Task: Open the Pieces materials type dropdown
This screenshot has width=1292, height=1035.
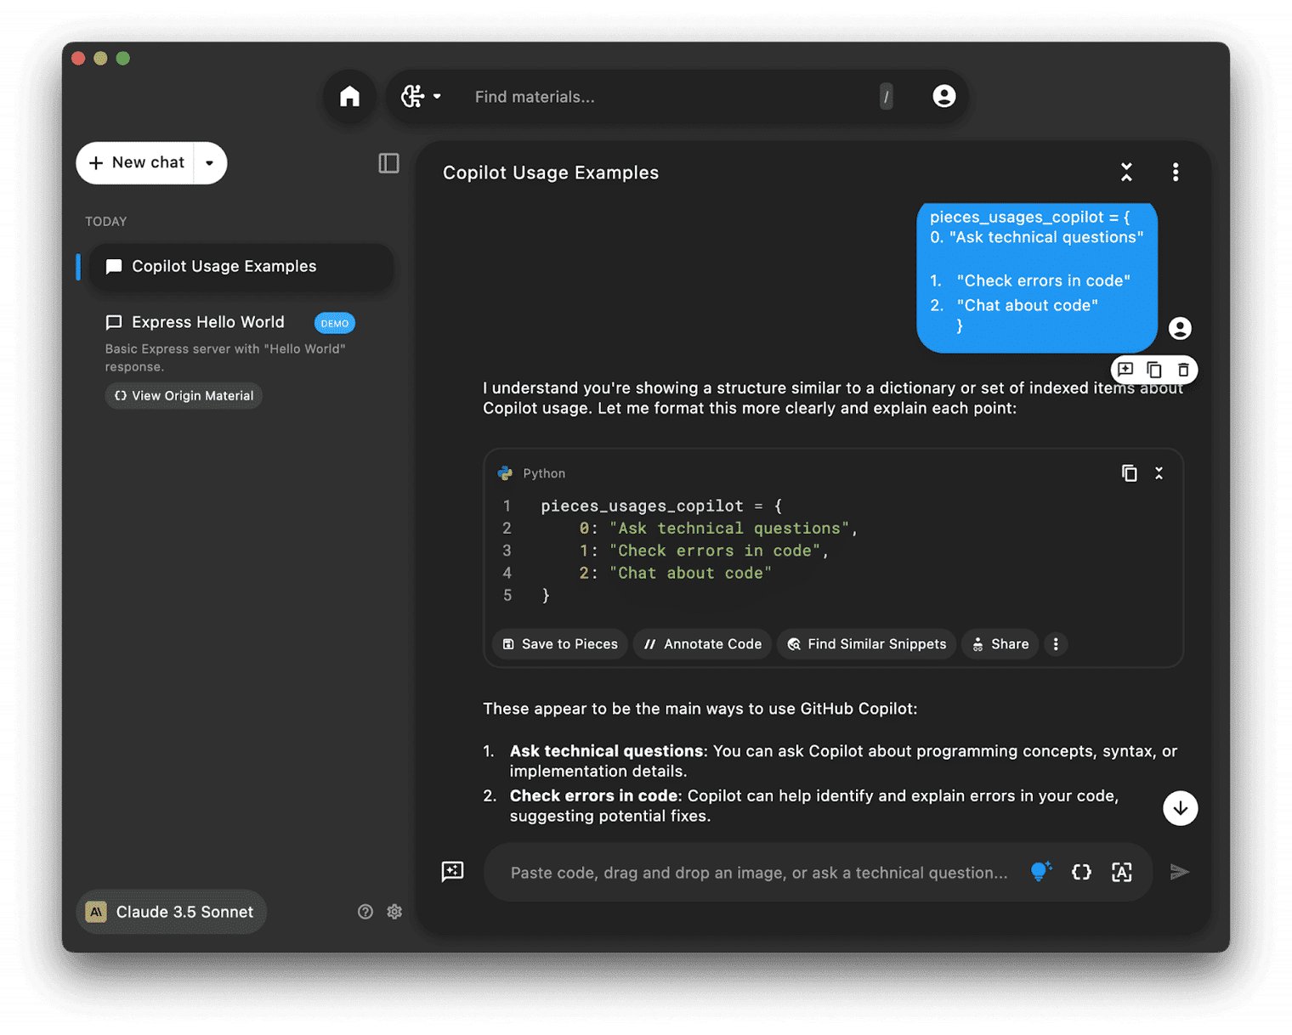Action: 422,96
